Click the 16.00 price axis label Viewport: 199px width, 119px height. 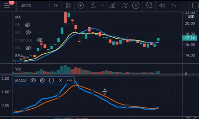(x=190, y=44)
